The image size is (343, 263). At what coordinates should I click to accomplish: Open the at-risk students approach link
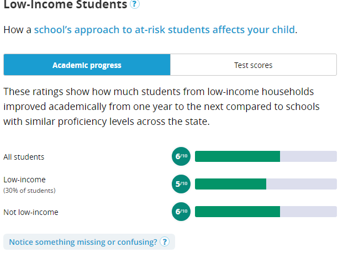[165, 29]
